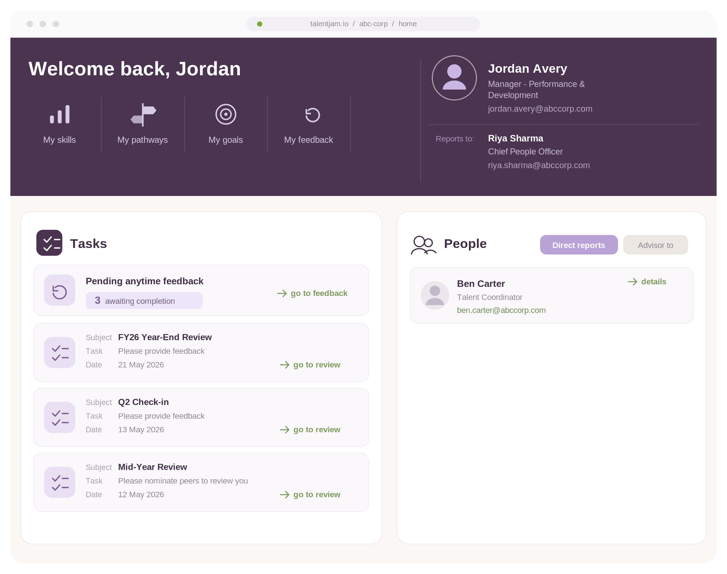Image resolution: width=727 pixels, height=574 pixels.
Task: Click the address bar URL field
Action: [x=363, y=24]
